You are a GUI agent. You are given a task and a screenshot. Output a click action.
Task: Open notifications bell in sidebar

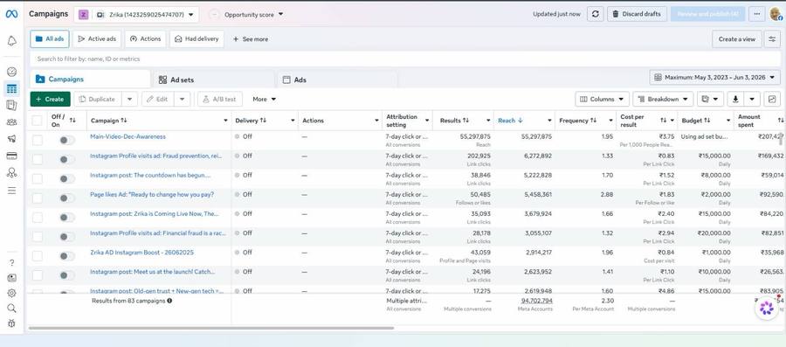(x=11, y=41)
